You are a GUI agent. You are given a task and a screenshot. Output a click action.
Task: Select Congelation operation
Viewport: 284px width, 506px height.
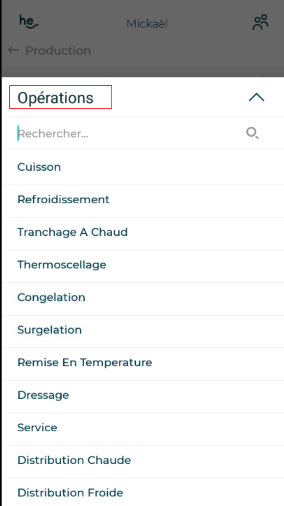coord(51,297)
